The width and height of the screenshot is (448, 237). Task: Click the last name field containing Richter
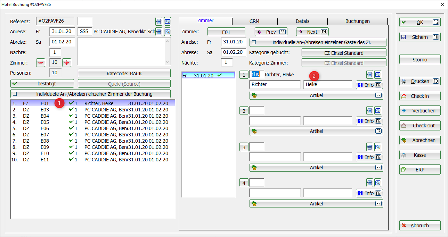pos(275,85)
